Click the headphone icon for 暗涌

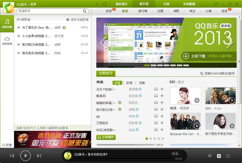click(156, 96)
